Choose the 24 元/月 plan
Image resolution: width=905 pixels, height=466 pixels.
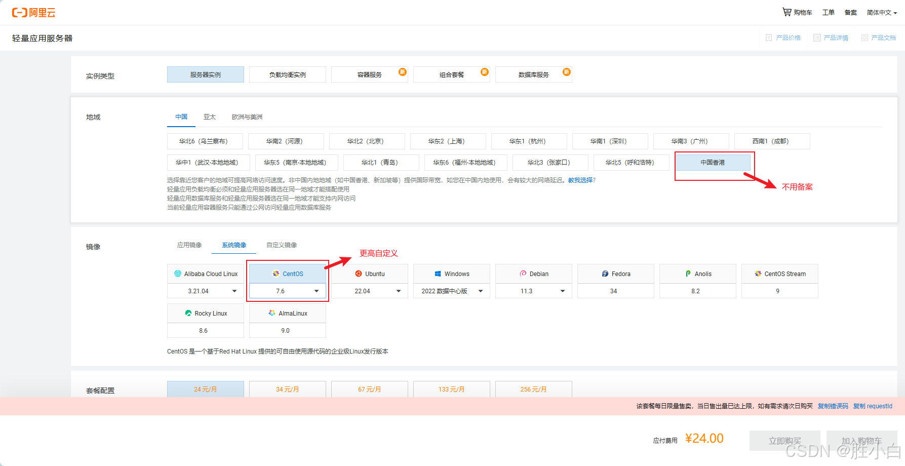206,389
